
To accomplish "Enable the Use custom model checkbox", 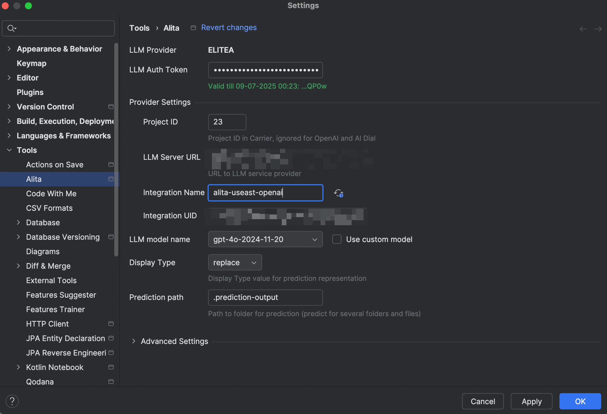I will (x=337, y=239).
